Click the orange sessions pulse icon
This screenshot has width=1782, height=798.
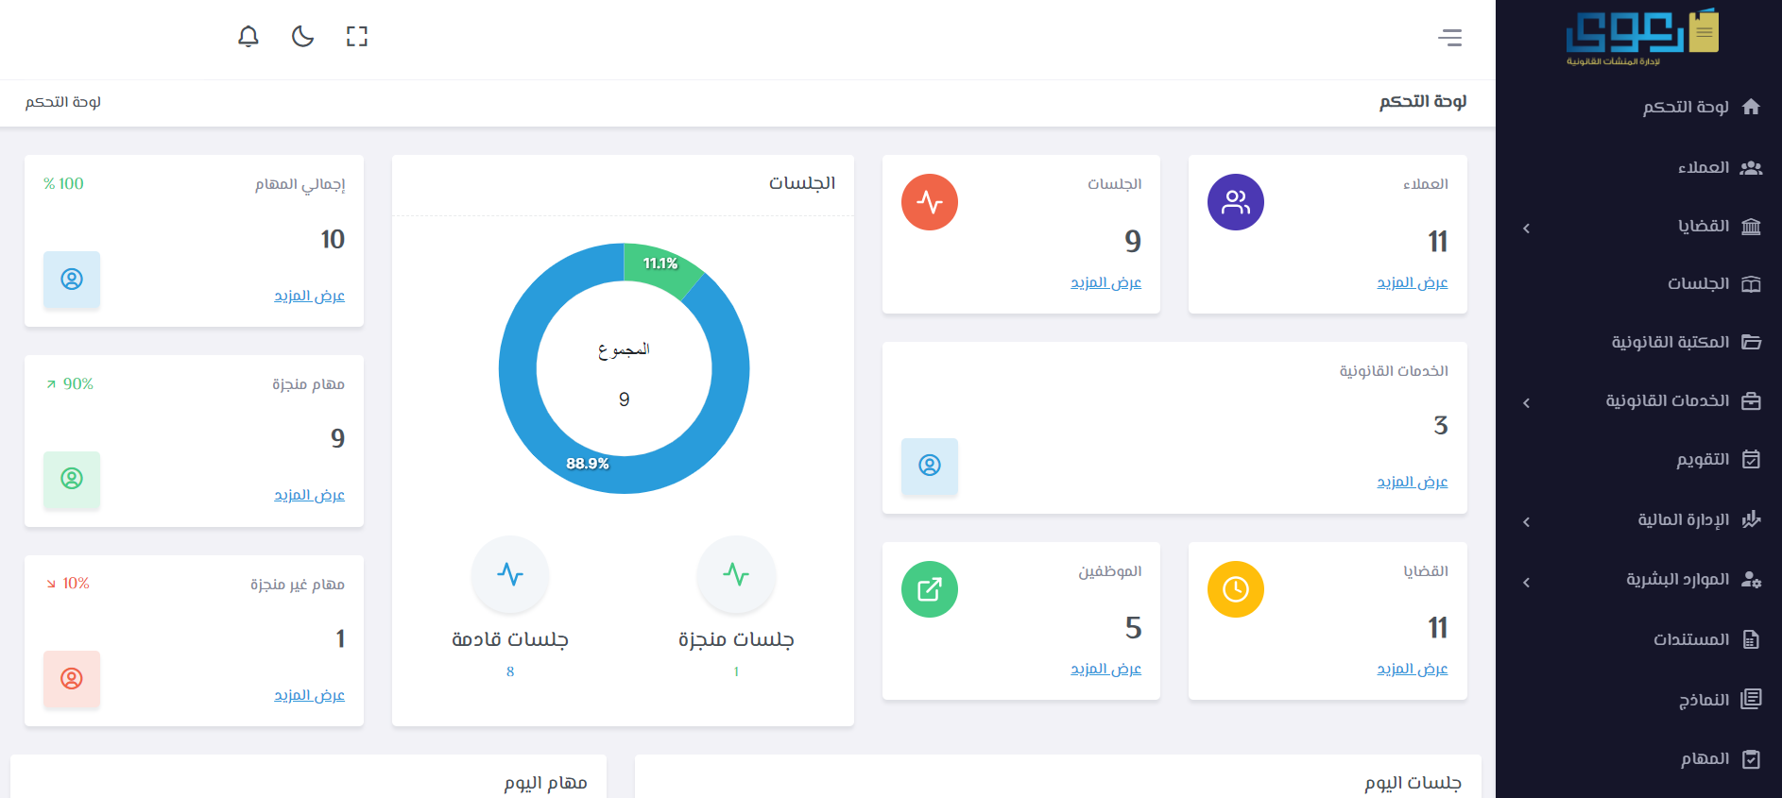929,202
